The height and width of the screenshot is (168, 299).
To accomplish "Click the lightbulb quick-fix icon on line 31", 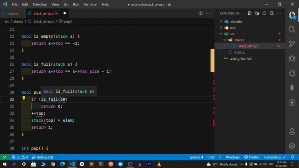I will point(24,98).
